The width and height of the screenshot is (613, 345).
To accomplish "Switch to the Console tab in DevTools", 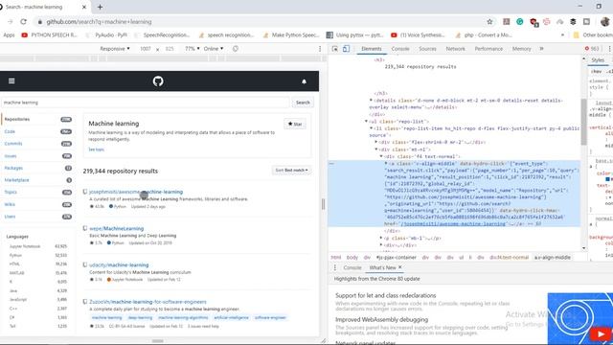I will tap(400, 49).
